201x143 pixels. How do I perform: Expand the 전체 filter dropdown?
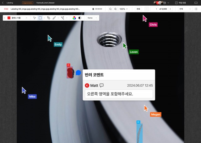pyautogui.click(x=185, y=9)
